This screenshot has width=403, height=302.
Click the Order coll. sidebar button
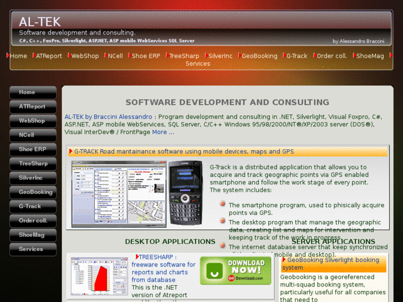pos(33,221)
